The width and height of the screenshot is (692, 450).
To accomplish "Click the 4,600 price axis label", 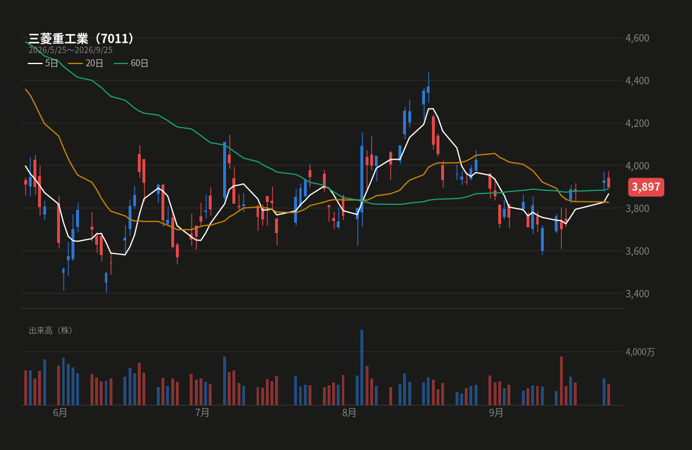I will point(637,38).
